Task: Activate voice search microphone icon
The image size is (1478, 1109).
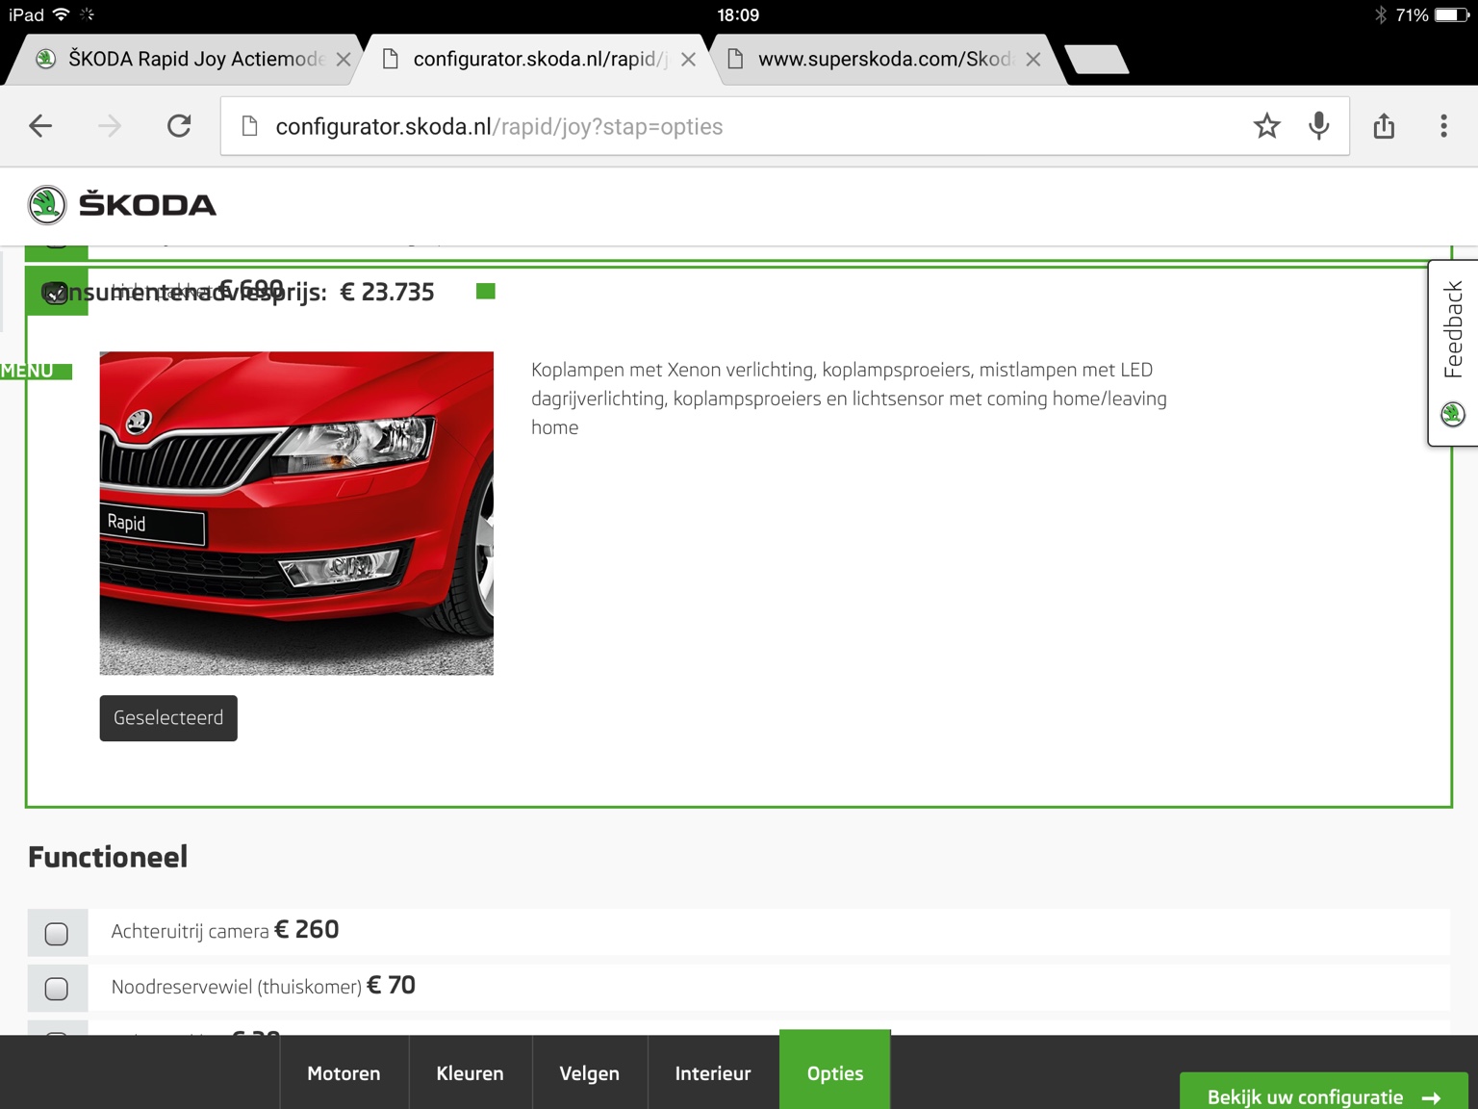Action: click(1319, 126)
